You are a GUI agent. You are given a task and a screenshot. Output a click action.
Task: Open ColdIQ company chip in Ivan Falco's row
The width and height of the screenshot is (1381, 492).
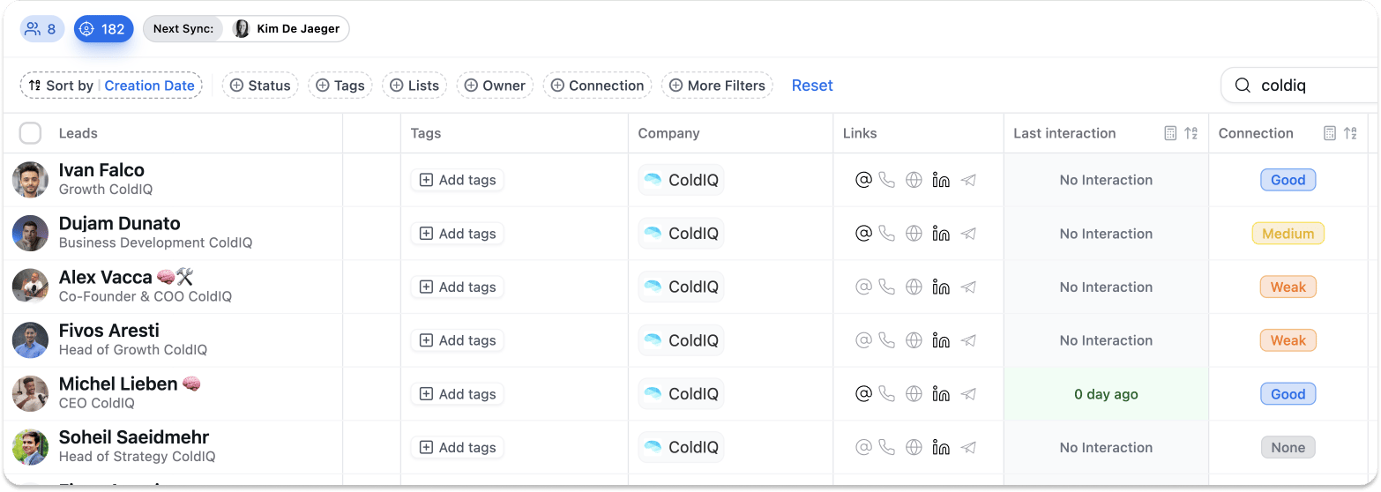click(x=681, y=180)
